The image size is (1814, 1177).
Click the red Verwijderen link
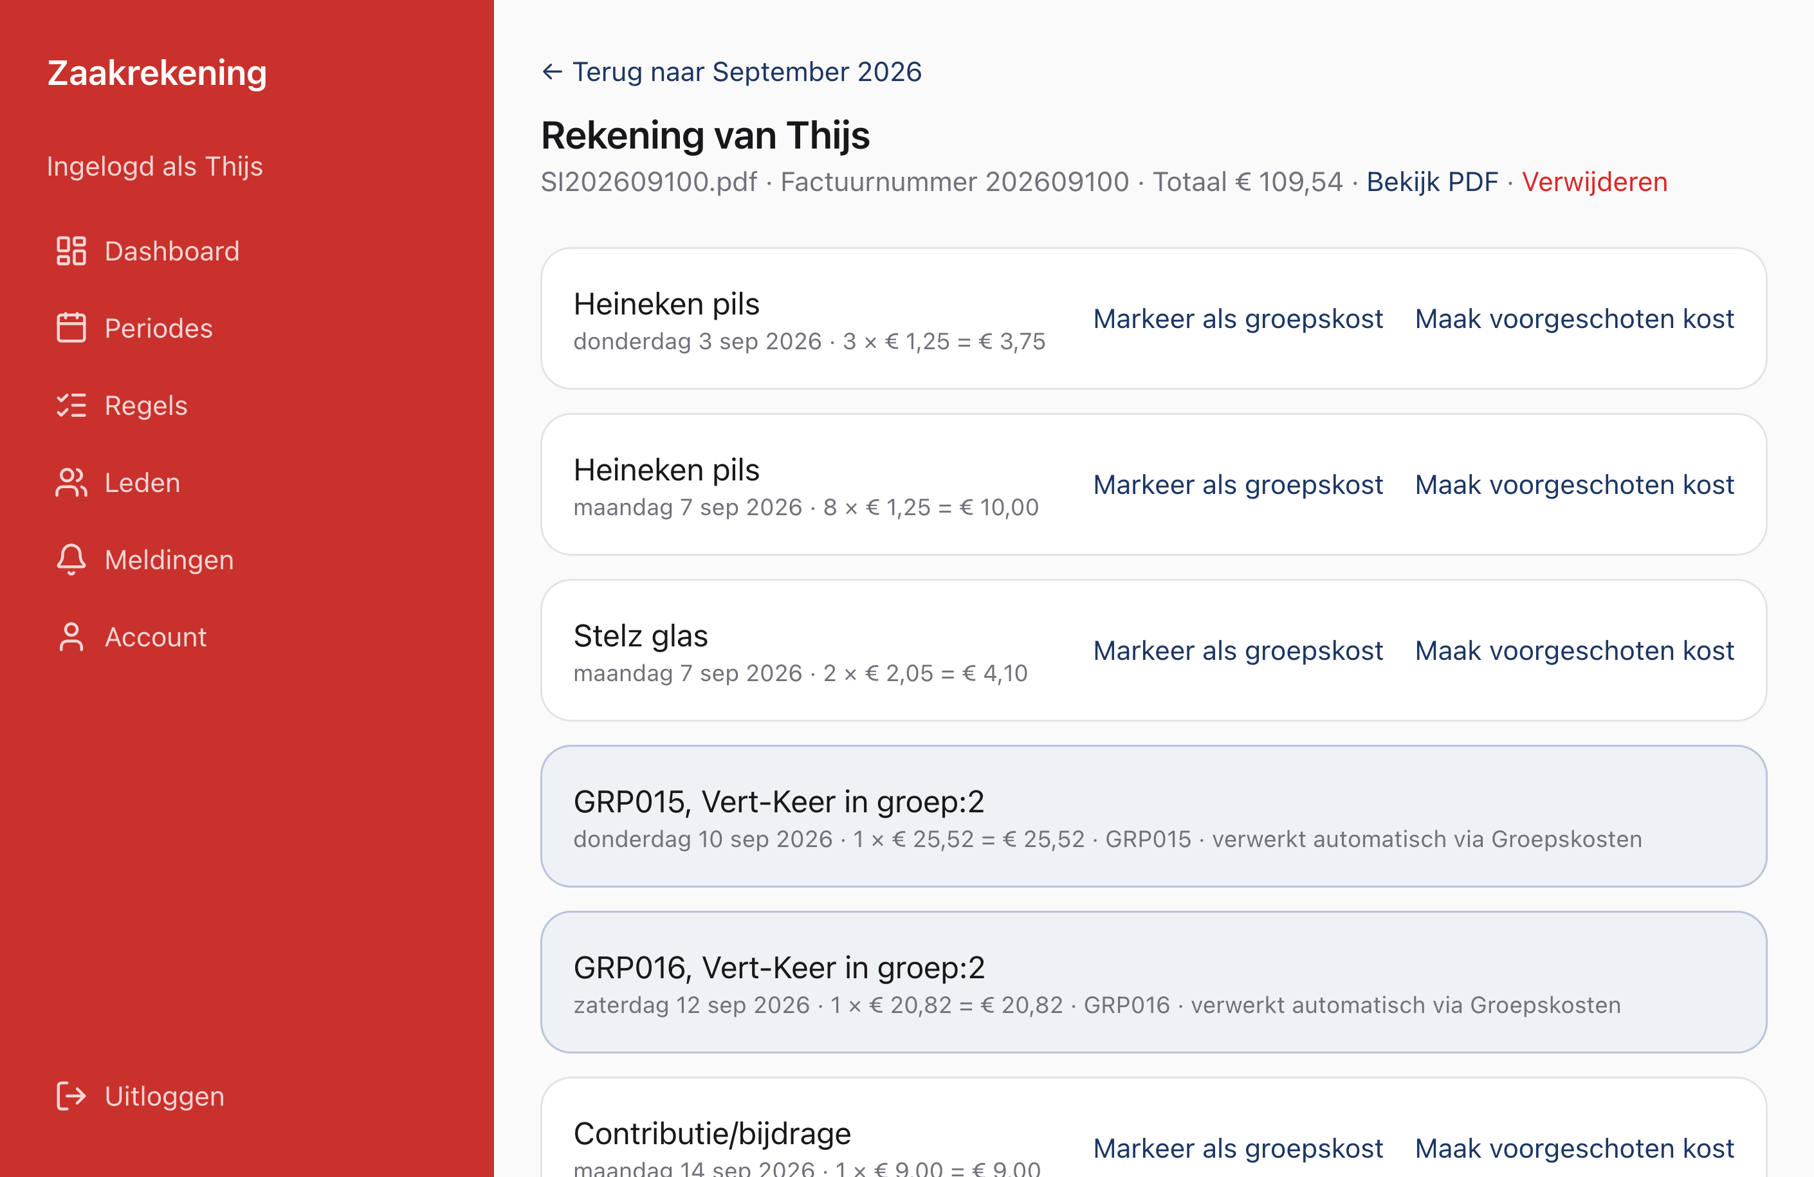tap(1595, 181)
